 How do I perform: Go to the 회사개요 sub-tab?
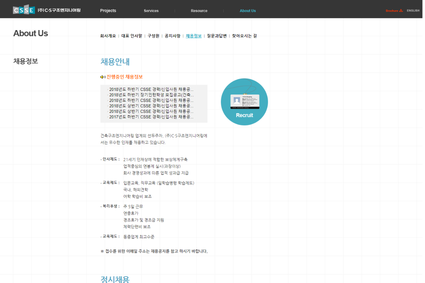[108, 36]
